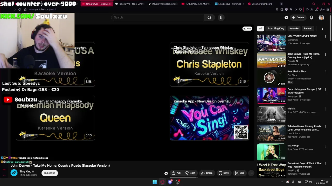
Task: Select the From Sing King chip
Action: [276, 28]
